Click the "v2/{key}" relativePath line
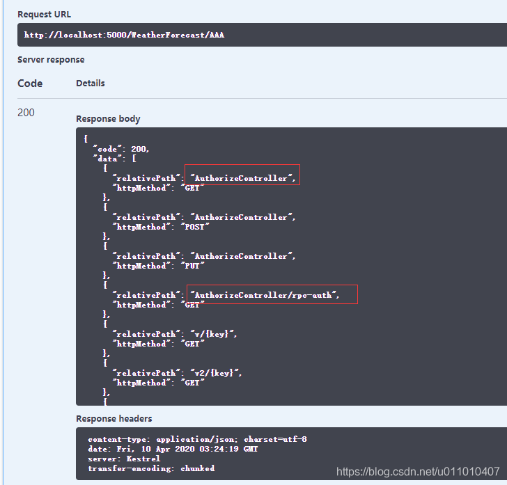Screen dimensions: 507x485 177,373
